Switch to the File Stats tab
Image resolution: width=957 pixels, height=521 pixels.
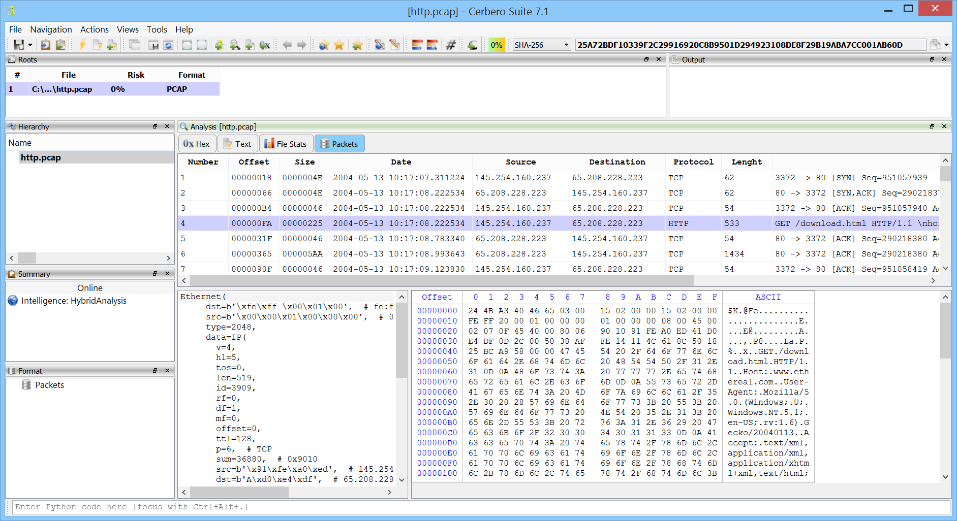tap(286, 143)
